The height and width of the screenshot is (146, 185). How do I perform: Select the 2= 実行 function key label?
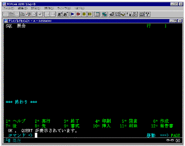(42, 121)
